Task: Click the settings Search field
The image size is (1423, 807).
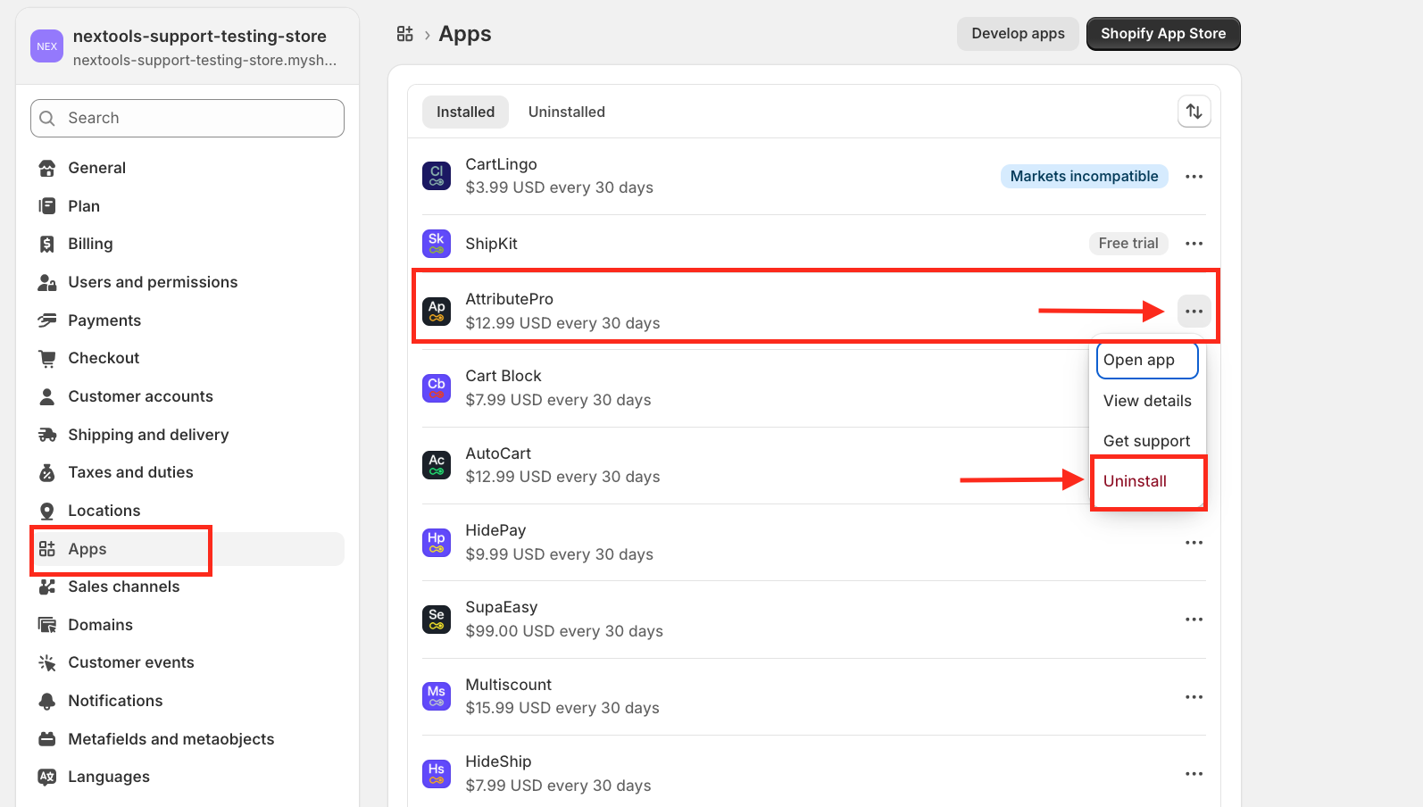Action: [187, 118]
